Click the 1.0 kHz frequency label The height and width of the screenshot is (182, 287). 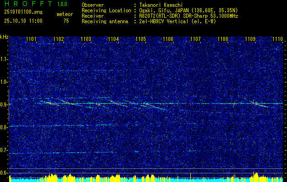point(4,82)
